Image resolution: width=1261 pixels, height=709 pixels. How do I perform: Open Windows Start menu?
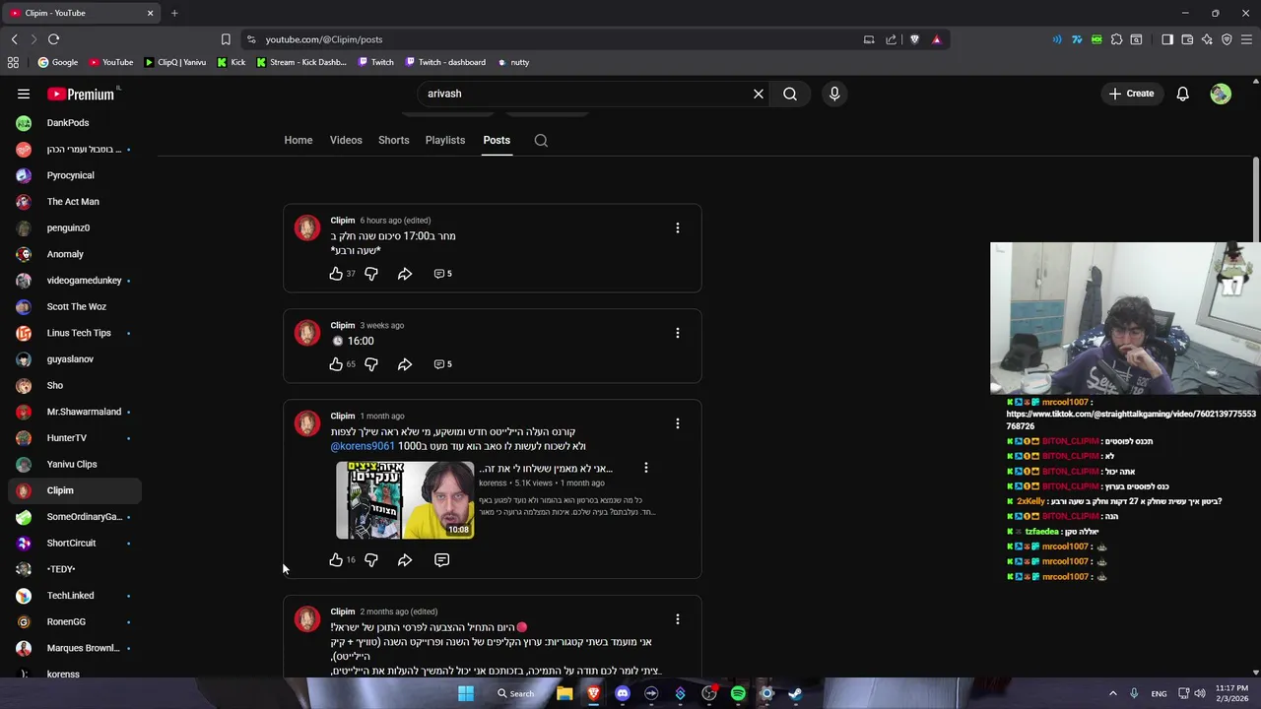point(466,693)
